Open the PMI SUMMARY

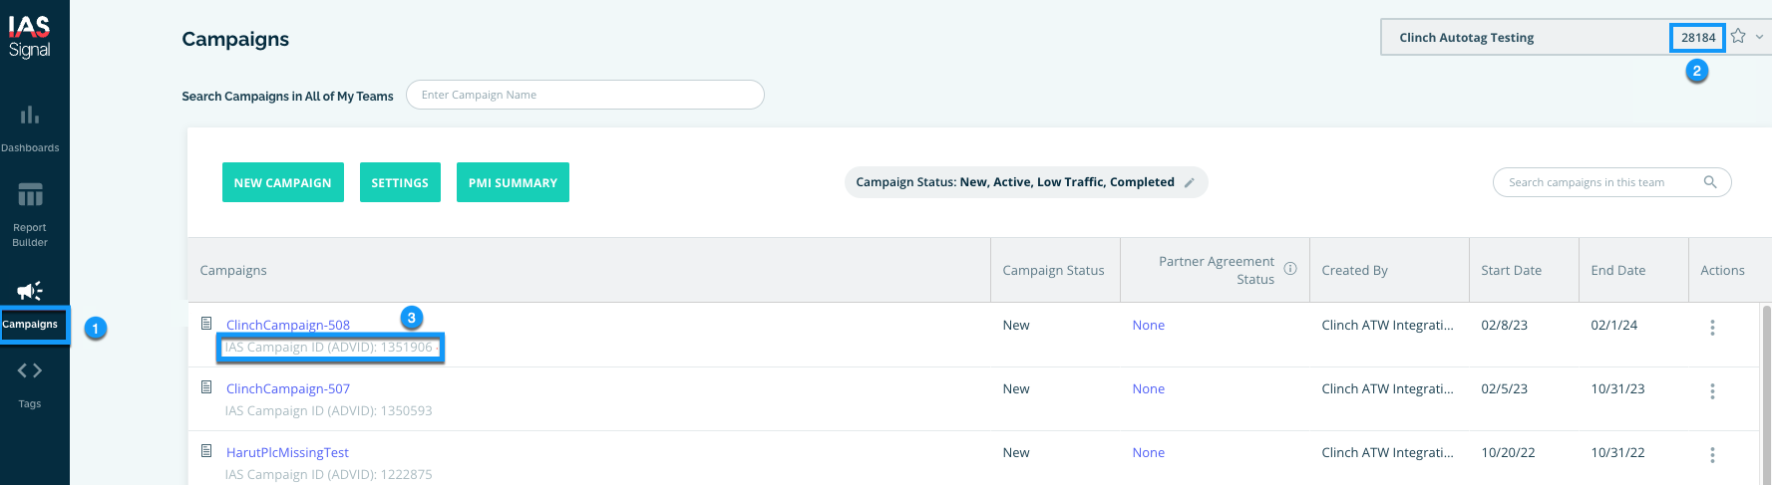point(513,182)
